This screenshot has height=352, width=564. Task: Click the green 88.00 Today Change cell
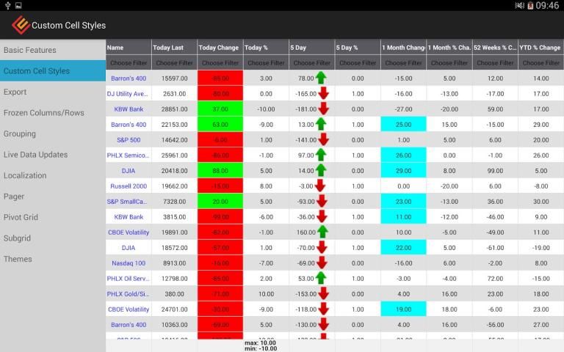tap(220, 171)
